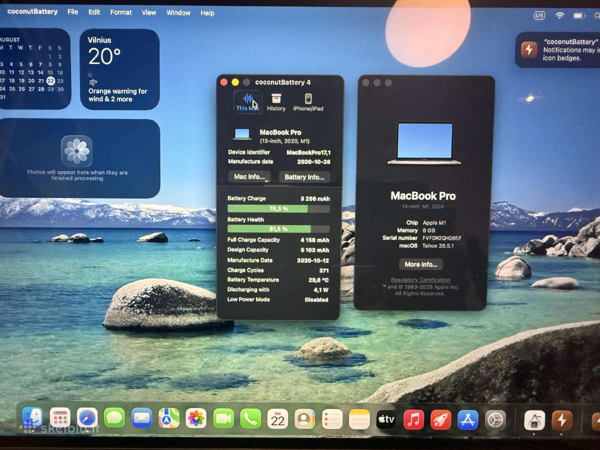Click the MacBook image in About This Mac

(x=424, y=143)
